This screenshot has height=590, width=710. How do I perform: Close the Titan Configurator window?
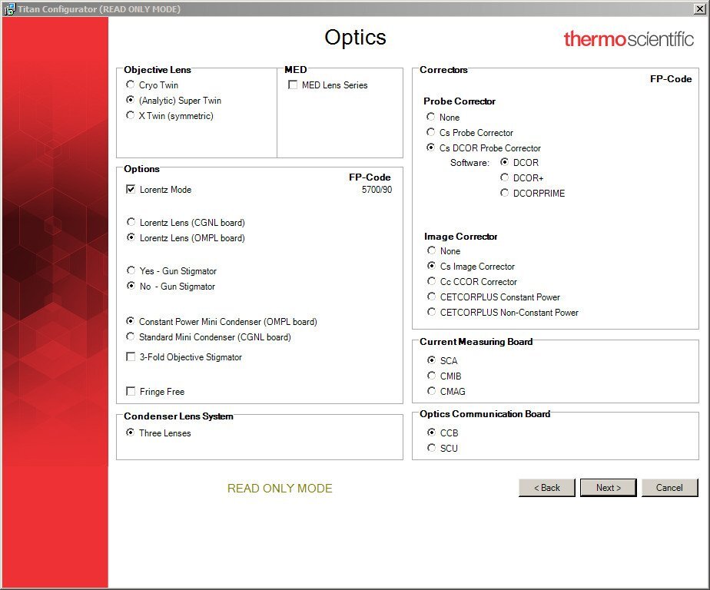coord(699,8)
